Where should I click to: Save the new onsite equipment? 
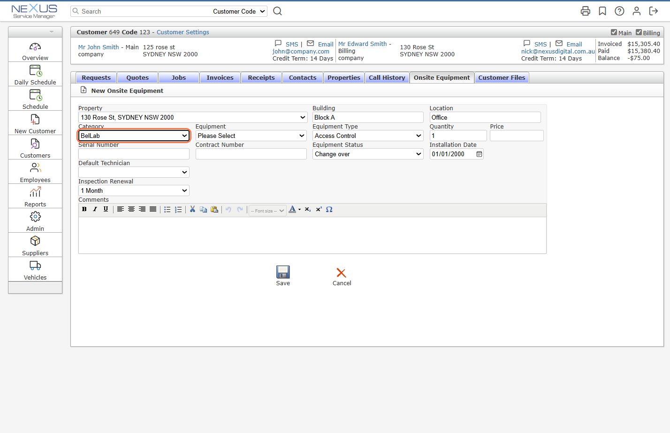[x=283, y=276]
